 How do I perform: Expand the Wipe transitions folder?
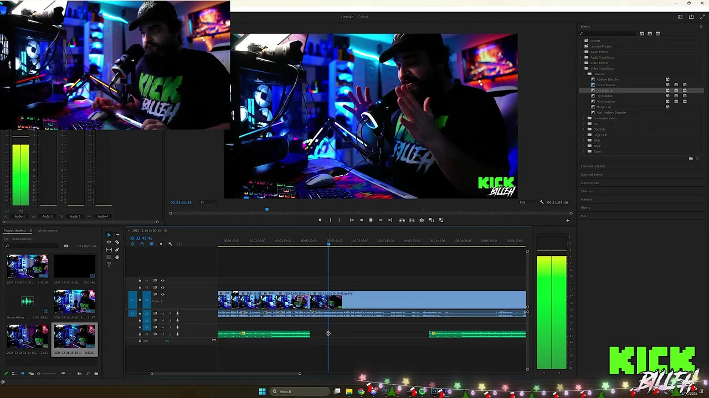[x=585, y=146]
